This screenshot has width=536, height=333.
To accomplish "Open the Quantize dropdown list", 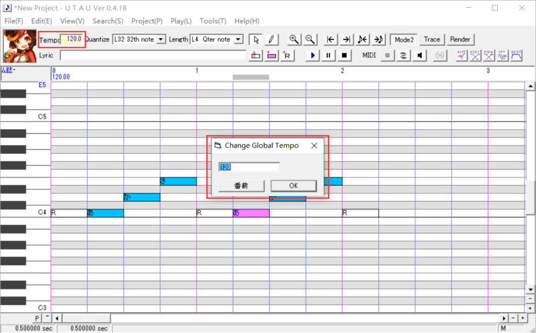I will 161,40.
